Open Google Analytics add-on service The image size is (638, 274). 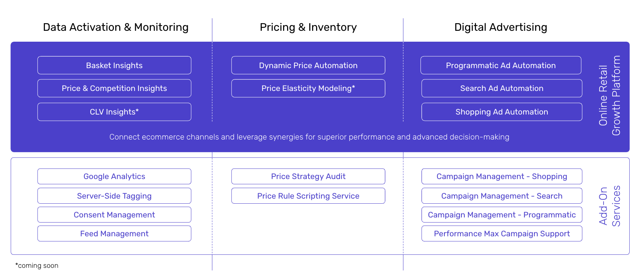click(x=114, y=177)
